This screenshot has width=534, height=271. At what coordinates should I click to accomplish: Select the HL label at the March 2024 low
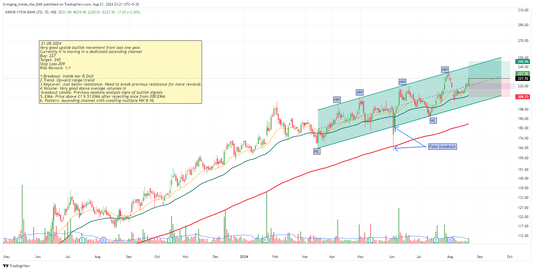click(x=317, y=151)
